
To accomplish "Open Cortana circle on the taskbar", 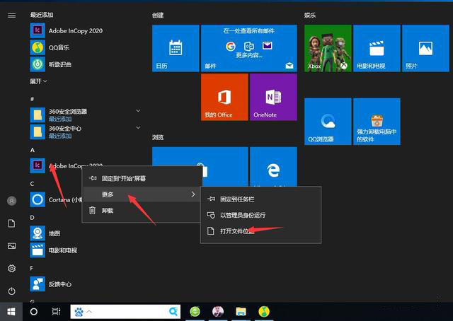I will pos(34,312).
